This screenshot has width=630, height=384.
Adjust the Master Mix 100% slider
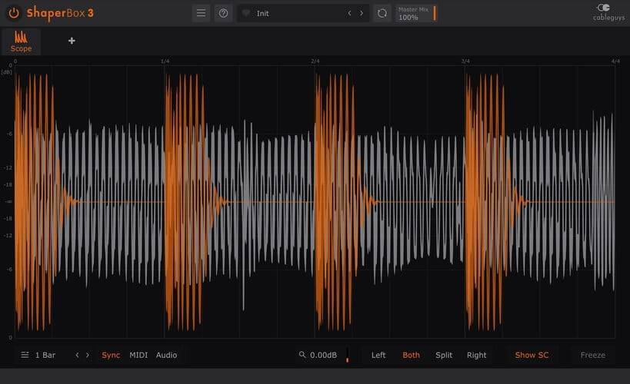(x=416, y=13)
